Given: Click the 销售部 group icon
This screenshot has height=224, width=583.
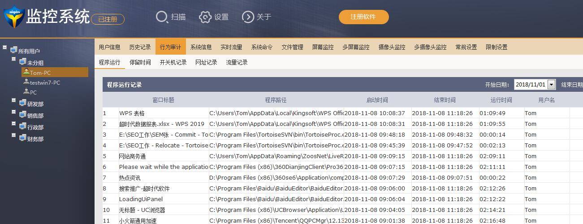Looking at the screenshot, I should click(x=22, y=115).
